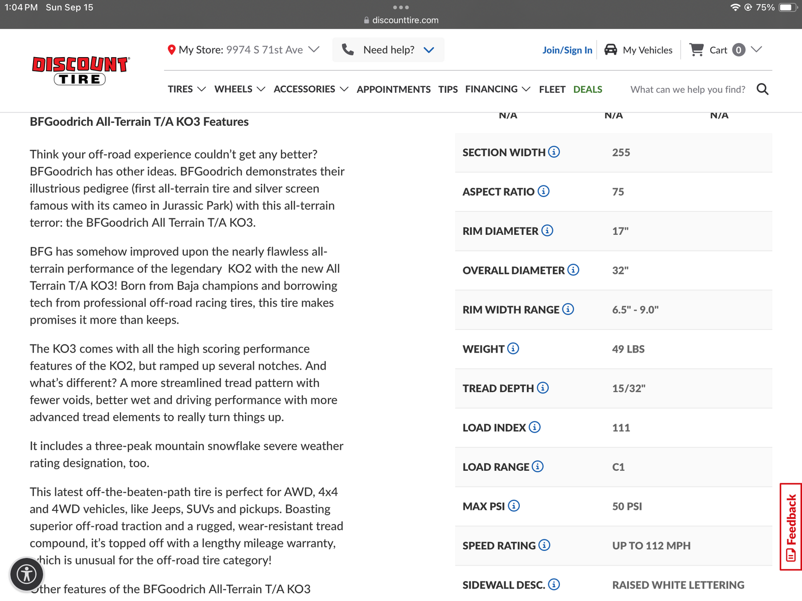The image size is (802, 601).
Task: Open the Accessories menu
Action: 311,89
